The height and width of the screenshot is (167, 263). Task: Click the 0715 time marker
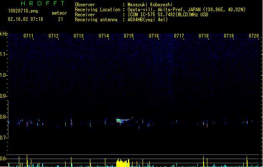coord(129,36)
